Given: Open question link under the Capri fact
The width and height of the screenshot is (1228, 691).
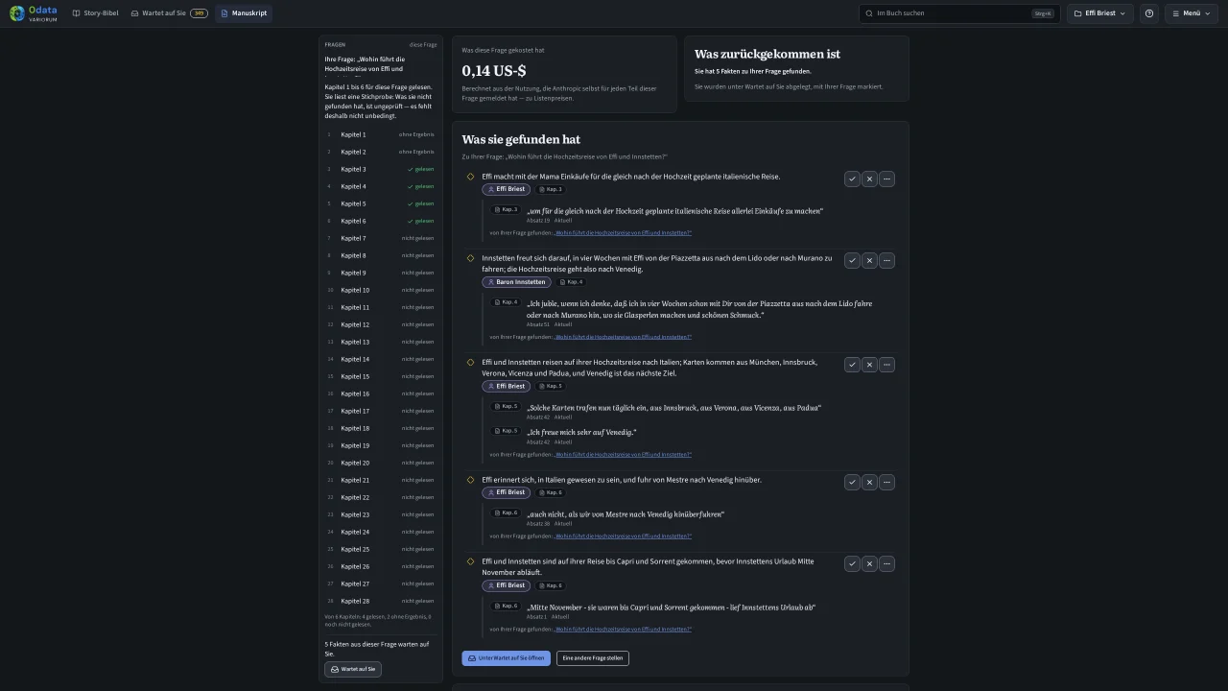Looking at the screenshot, I should 624,630.
